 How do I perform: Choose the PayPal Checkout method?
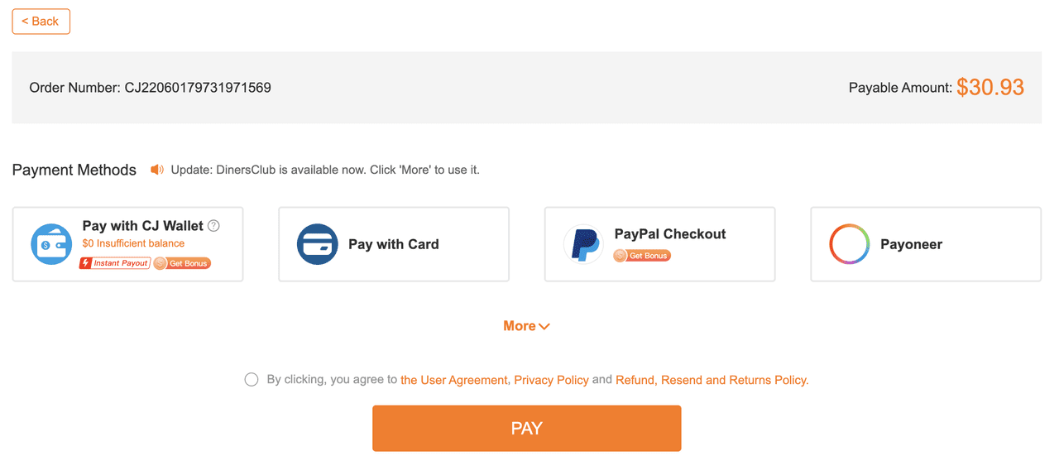pyautogui.click(x=659, y=244)
